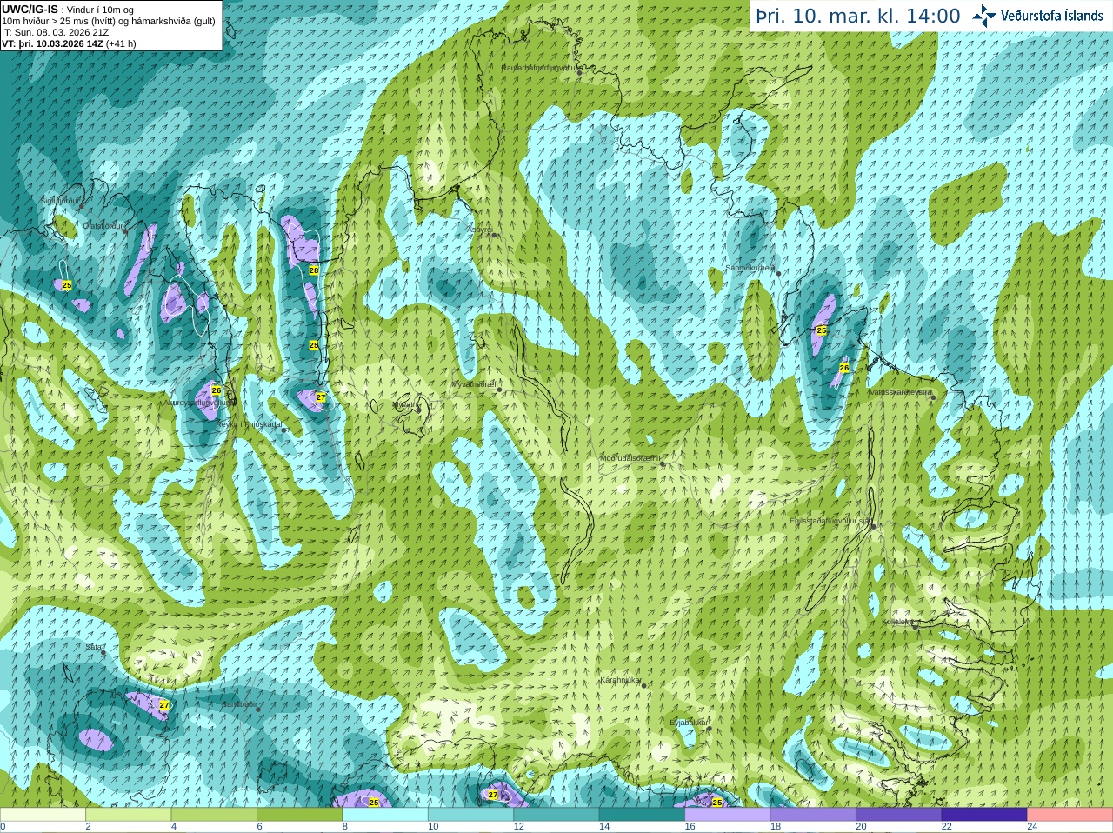Click the scale tick label 10
The width and height of the screenshot is (1113, 833).
(433, 827)
